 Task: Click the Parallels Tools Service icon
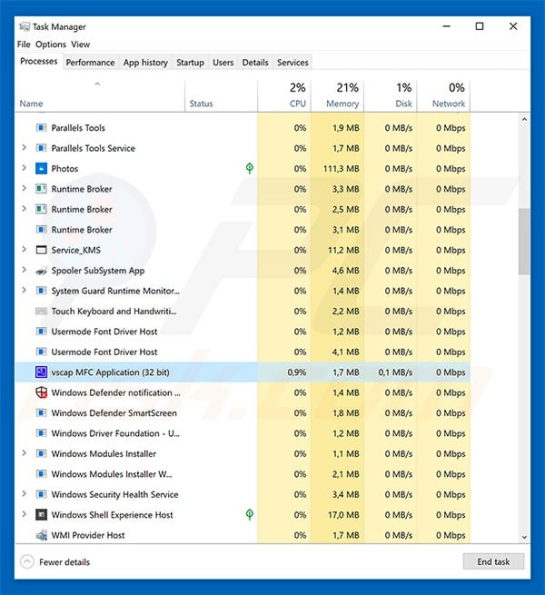[x=41, y=148]
